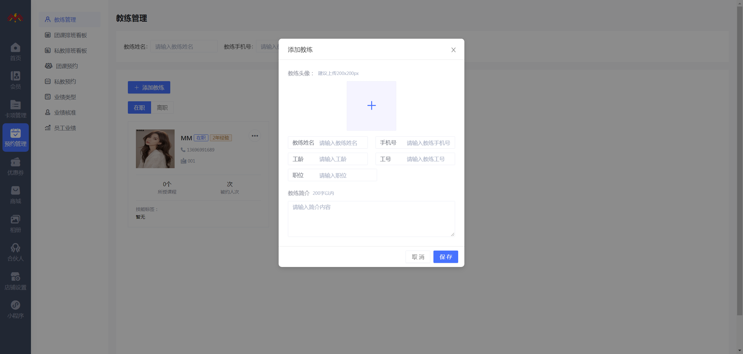Open 业绩类型 in the submenu
The height and width of the screenshot is (354, 743).
(70, 97)
